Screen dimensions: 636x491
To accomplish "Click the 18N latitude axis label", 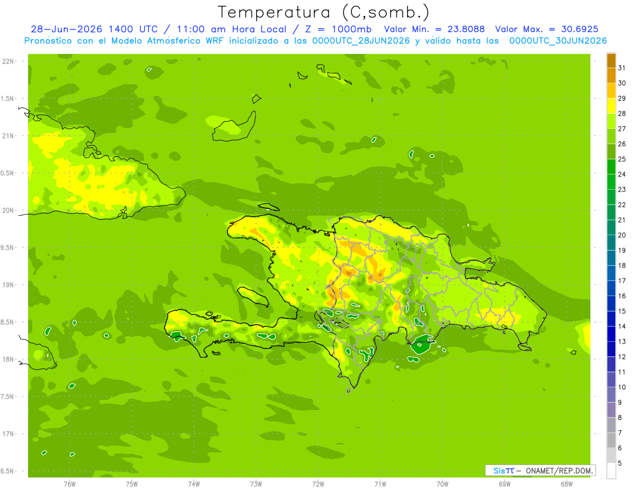I will (x=9, y=359).
